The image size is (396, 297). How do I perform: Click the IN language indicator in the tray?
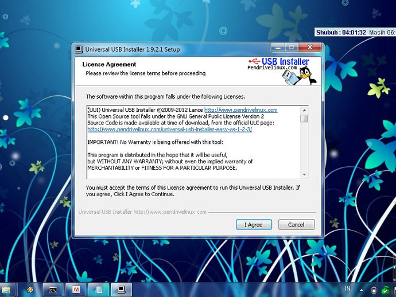point(348,288)
